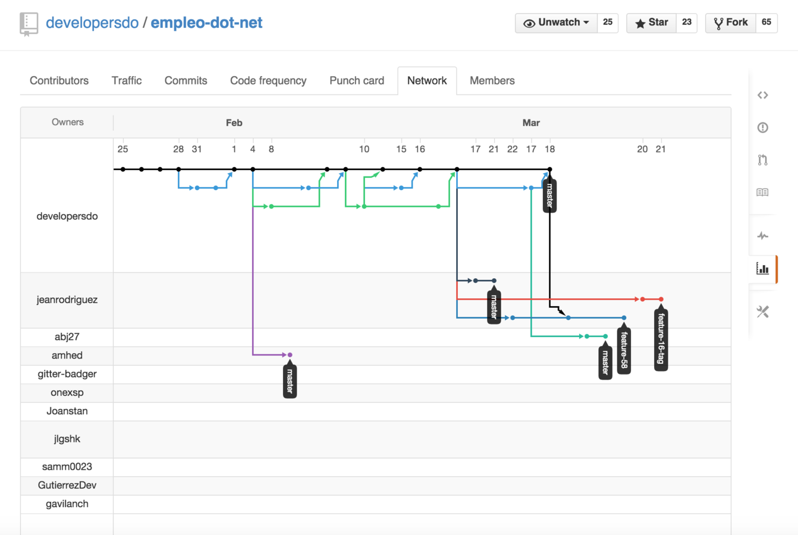Screen dimensions: 798x535
Task: Select the GutierrezDev owner row
Action: [x=67, y=486]
